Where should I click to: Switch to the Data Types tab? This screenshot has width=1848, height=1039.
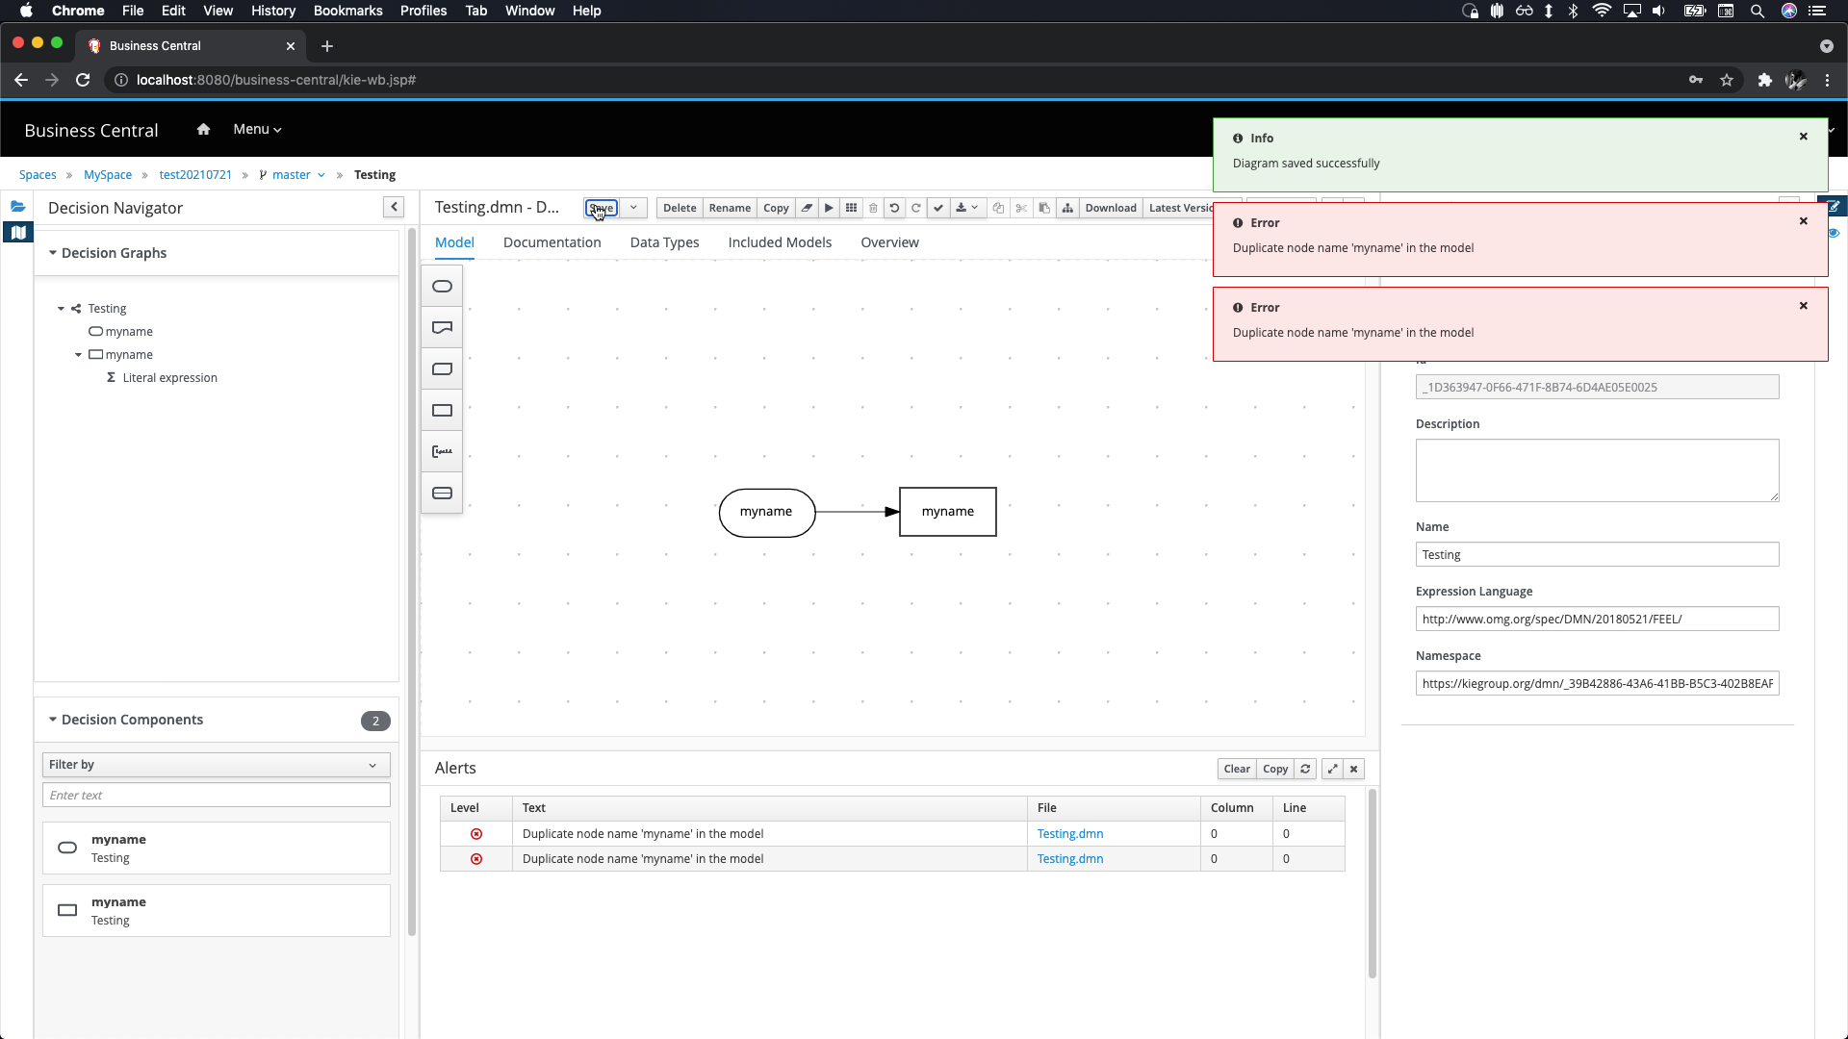[664, 242]
